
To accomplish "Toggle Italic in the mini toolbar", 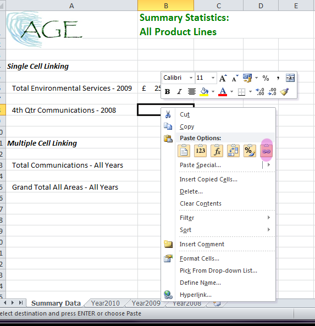I will click(179, 91).
